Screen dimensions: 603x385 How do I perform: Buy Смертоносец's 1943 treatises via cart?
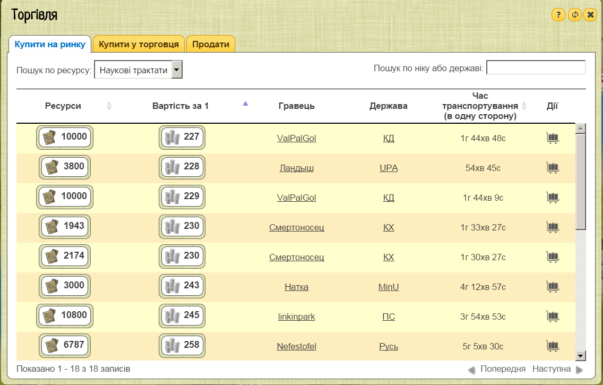coord(553,227)
